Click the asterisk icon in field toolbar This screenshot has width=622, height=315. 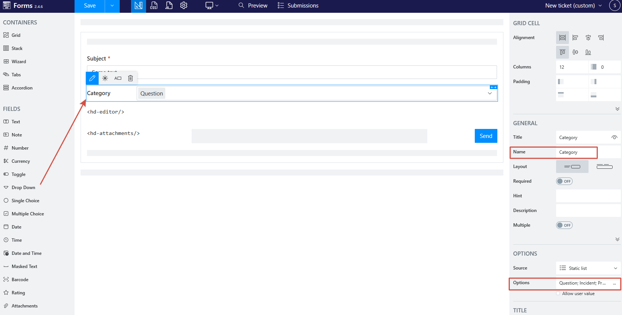point(105,78)
